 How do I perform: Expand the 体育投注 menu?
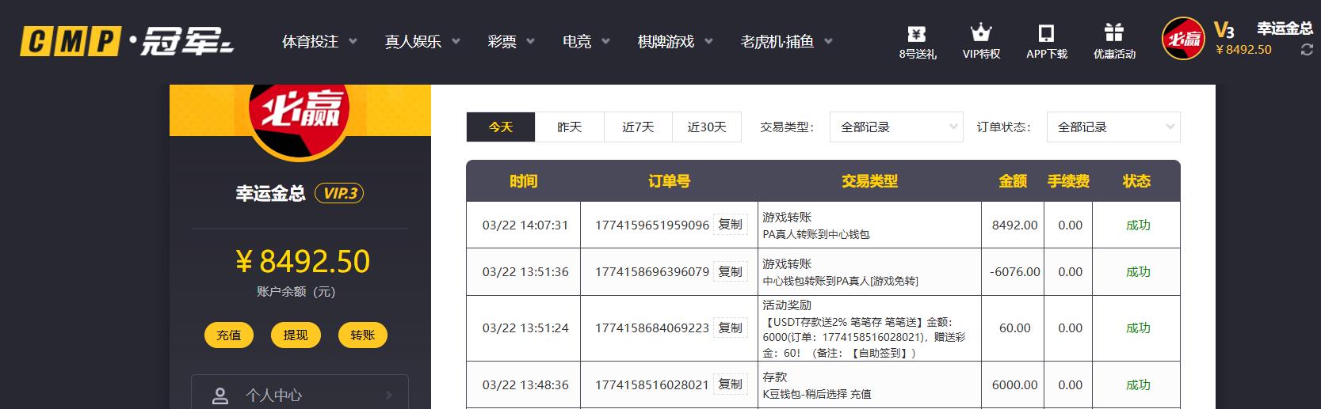319,41
